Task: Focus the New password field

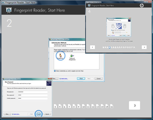Action: pos(33,95)
